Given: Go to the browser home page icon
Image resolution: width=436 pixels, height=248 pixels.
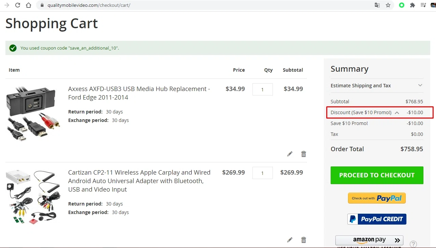Looking at the screenshot, I should 29,5.
